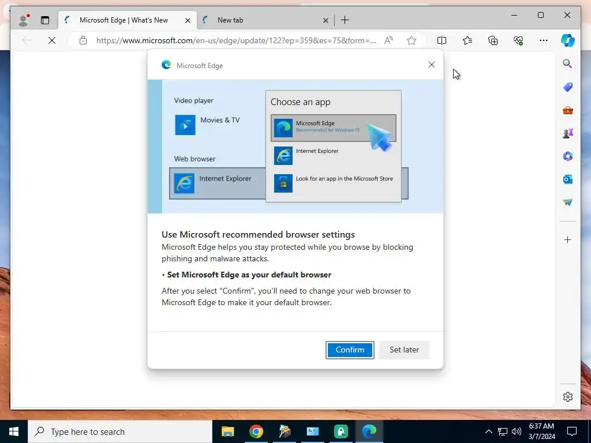591x443 pixels.
Task: Open Collections panel
Action: 493,40
